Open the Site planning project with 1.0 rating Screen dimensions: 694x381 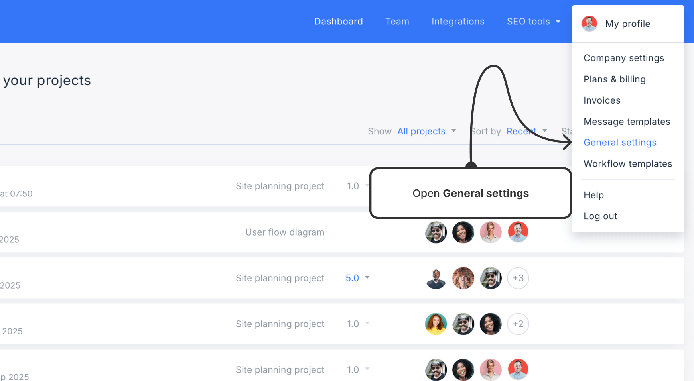tap(280, 186)
